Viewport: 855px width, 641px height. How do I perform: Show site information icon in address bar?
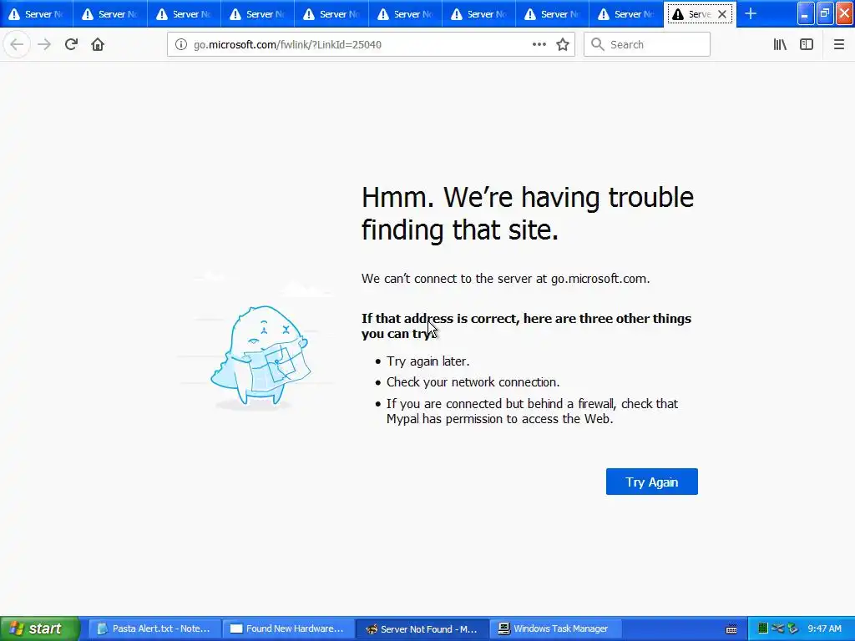pyautogui.click(x=181, y=45)
